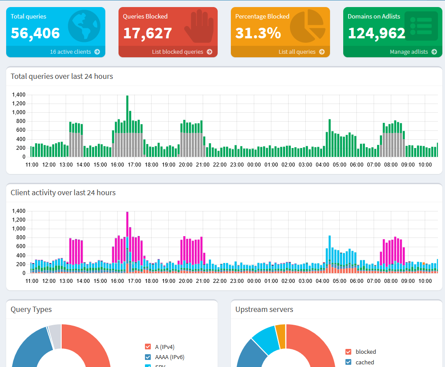Click arrow icon beside 'List blocked queries'

pyautogui.click(x=209, y=52)
